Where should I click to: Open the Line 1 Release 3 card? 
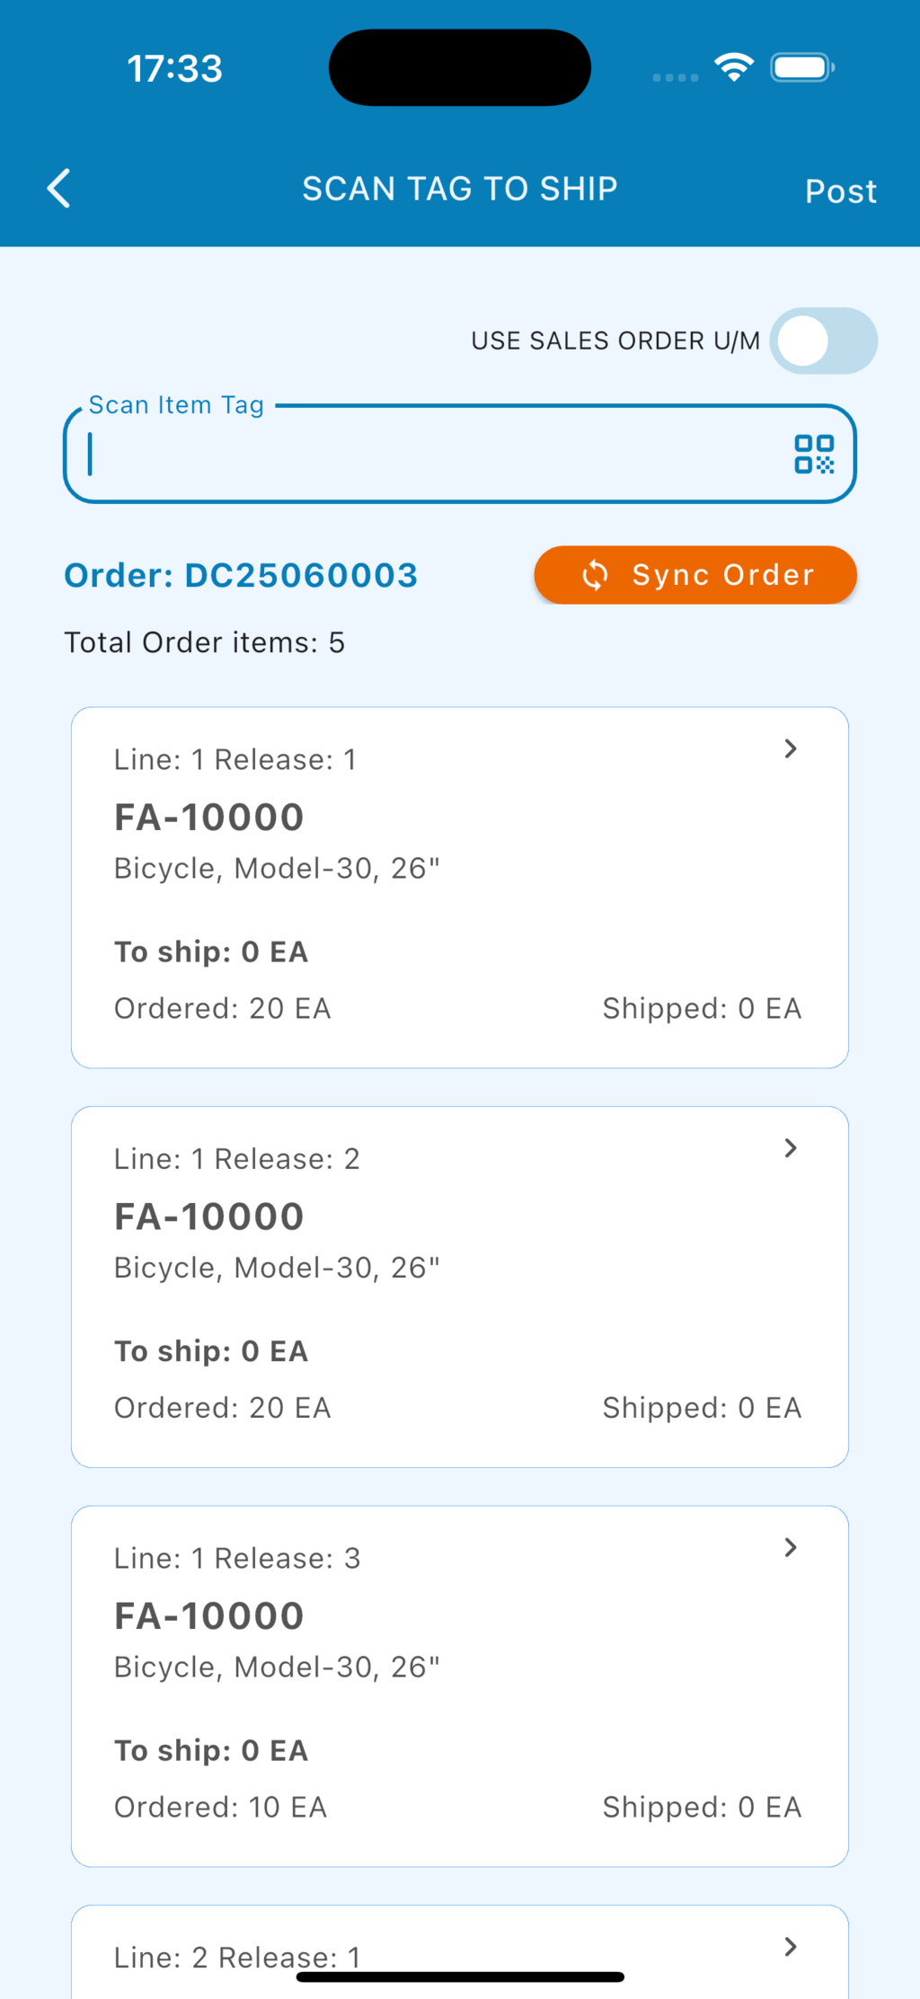click(459, 1685)
